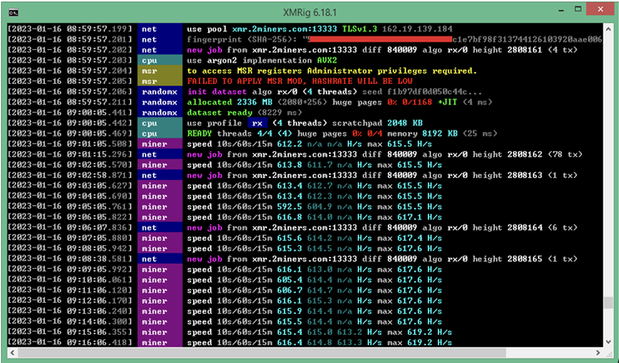The height and width of the screenshot is (363, 619).
Task: Click the xmr.2miners.com:13333 pool address text
Action: tap(284, 29)
